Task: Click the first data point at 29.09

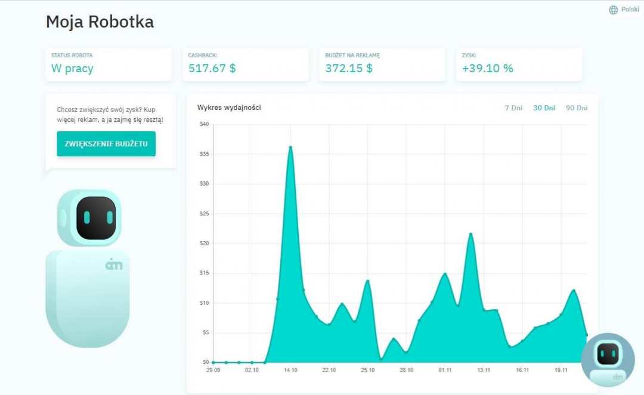Action: [213, 362]
